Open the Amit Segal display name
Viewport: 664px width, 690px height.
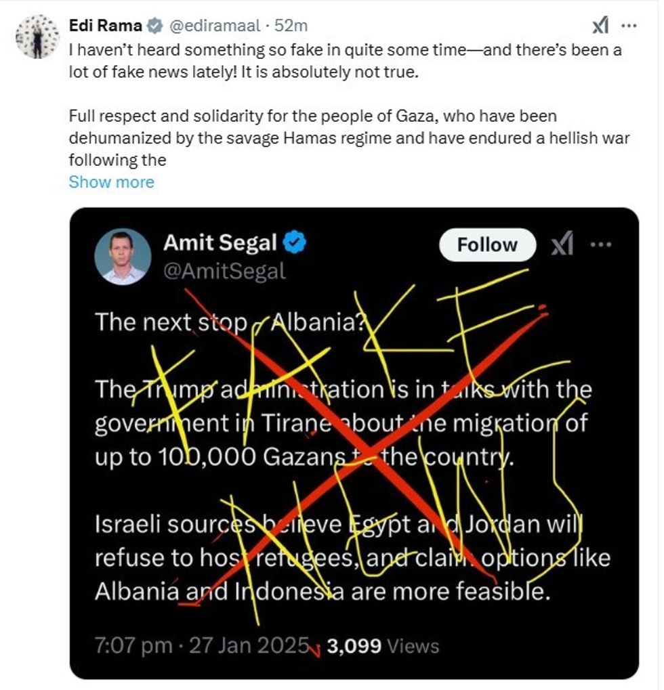coord(220,243)
